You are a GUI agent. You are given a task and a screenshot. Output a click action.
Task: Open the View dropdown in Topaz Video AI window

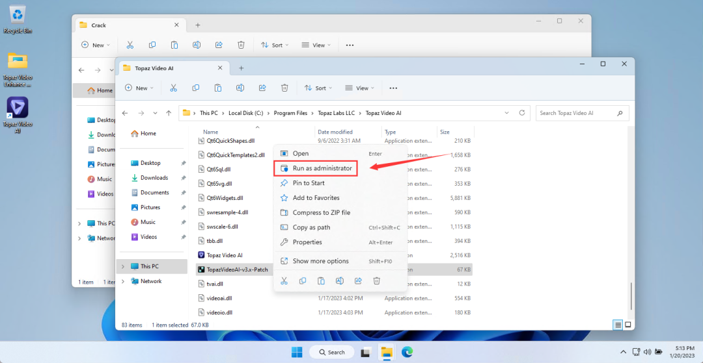point(360,88)
